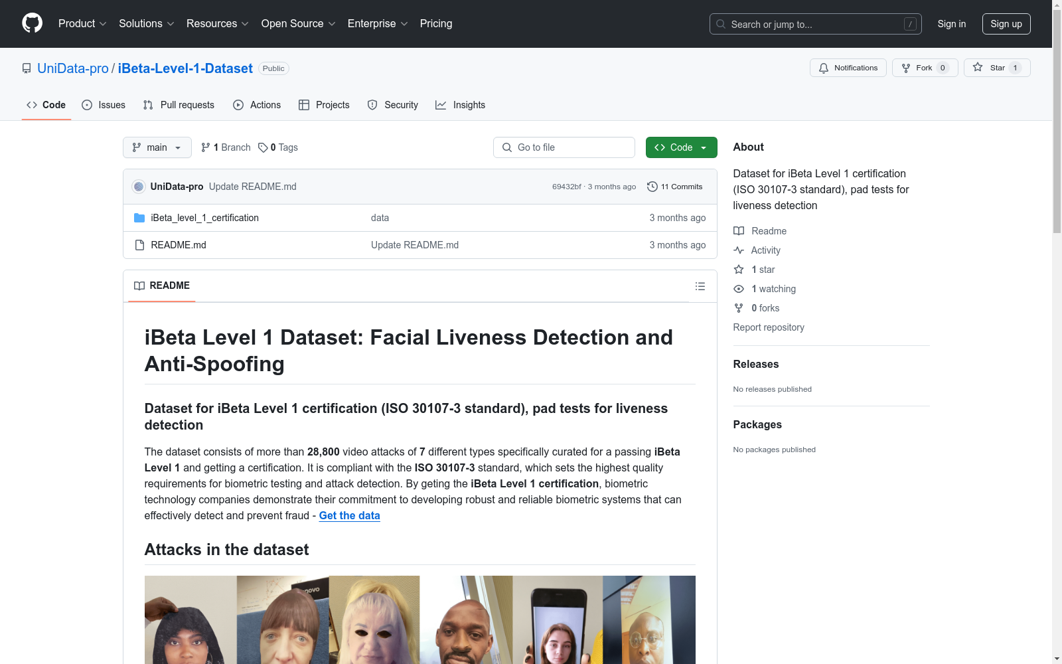Select the README tab header

162,286
